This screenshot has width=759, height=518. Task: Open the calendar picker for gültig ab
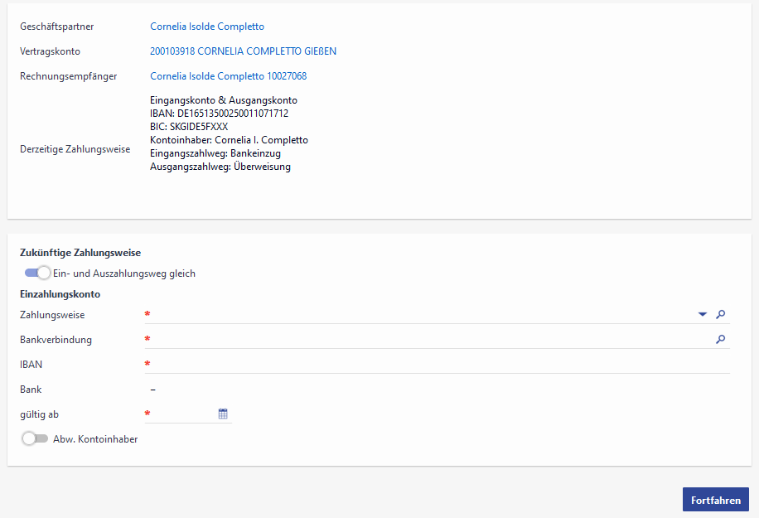(223, 414)
